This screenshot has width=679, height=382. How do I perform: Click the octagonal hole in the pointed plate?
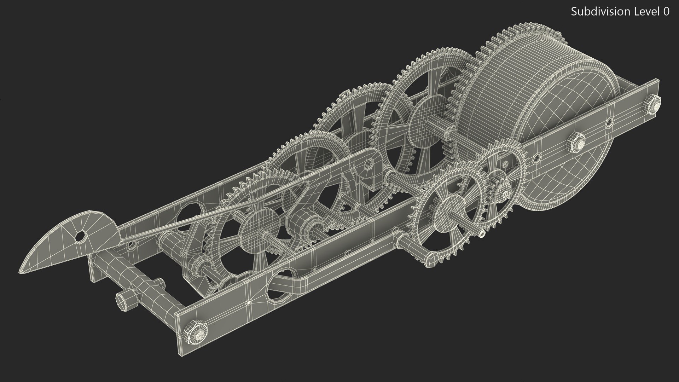point(81,237)
